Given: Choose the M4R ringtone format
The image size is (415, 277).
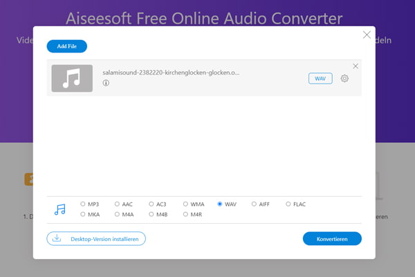Looking at the screenshot, I should coord(185,215).
